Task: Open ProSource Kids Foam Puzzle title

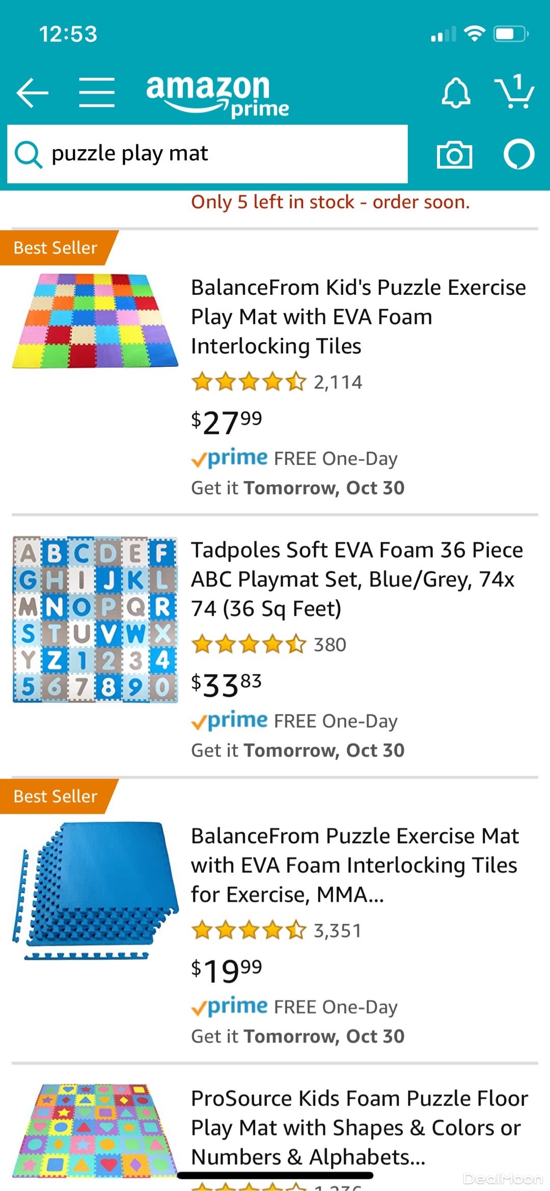Action: tap(360, 1127)
